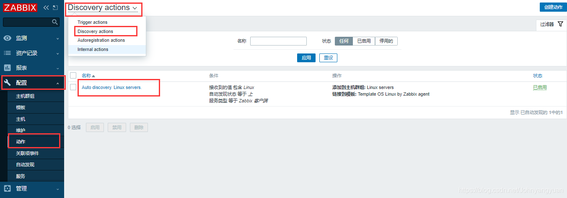
Task: Click the 重设 filter button
Action: click(328, 58)
